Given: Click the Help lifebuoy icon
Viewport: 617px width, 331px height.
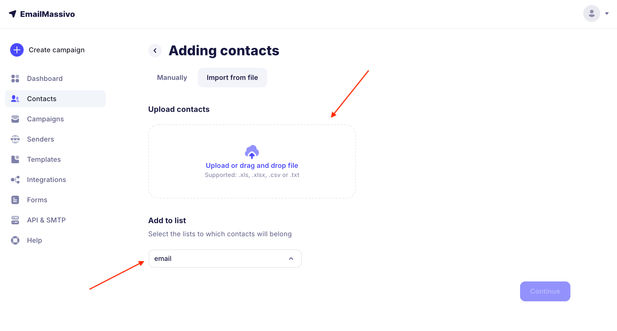Looking at the screenshot, I should (15, 240).
